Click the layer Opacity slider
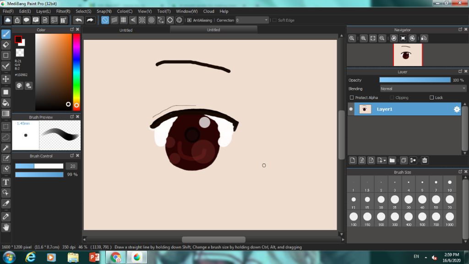 coord(415,80)
